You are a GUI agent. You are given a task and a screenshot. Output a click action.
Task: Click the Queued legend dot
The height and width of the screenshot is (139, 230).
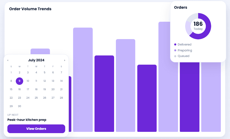[x=175, y=56]
